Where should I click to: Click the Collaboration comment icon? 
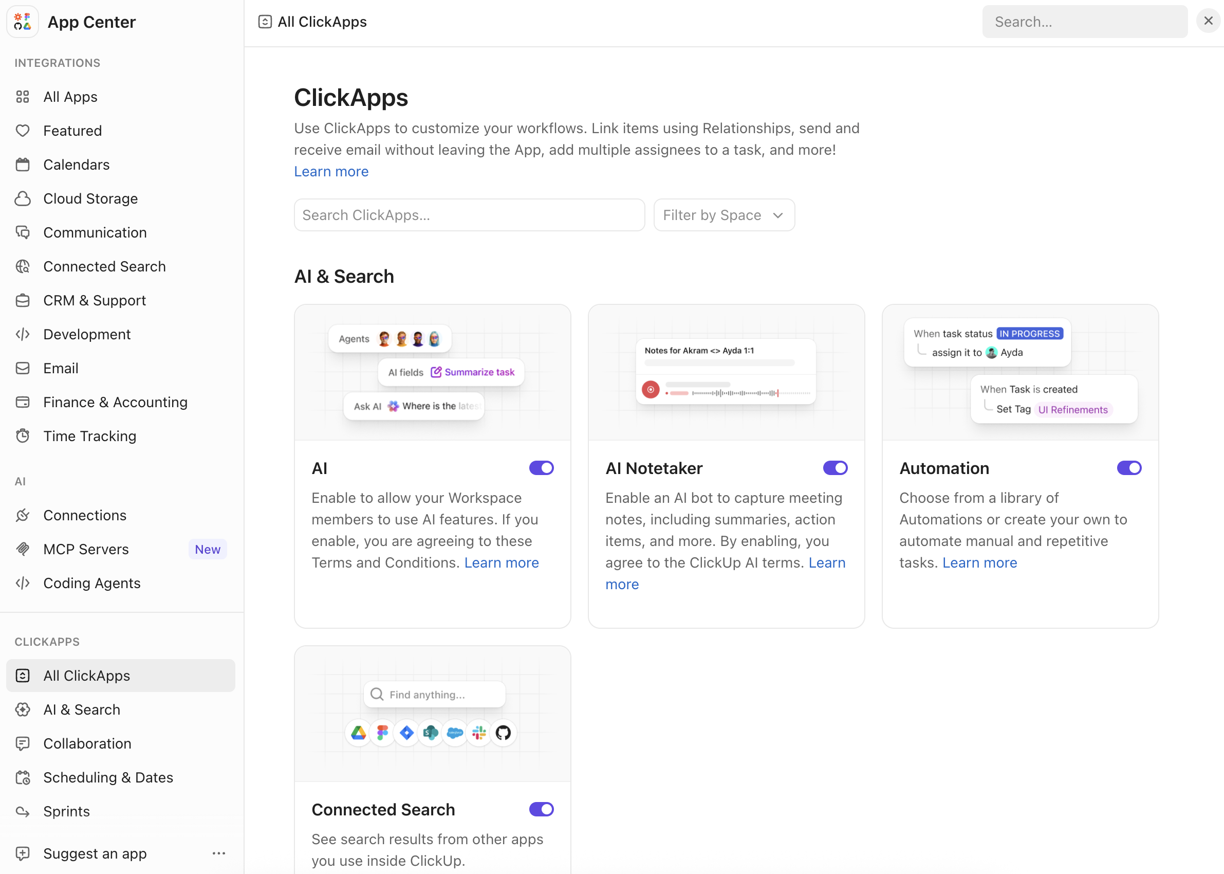pos(23,743)
